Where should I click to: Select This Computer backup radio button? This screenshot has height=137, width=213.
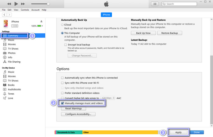click(x=62, y=33)
